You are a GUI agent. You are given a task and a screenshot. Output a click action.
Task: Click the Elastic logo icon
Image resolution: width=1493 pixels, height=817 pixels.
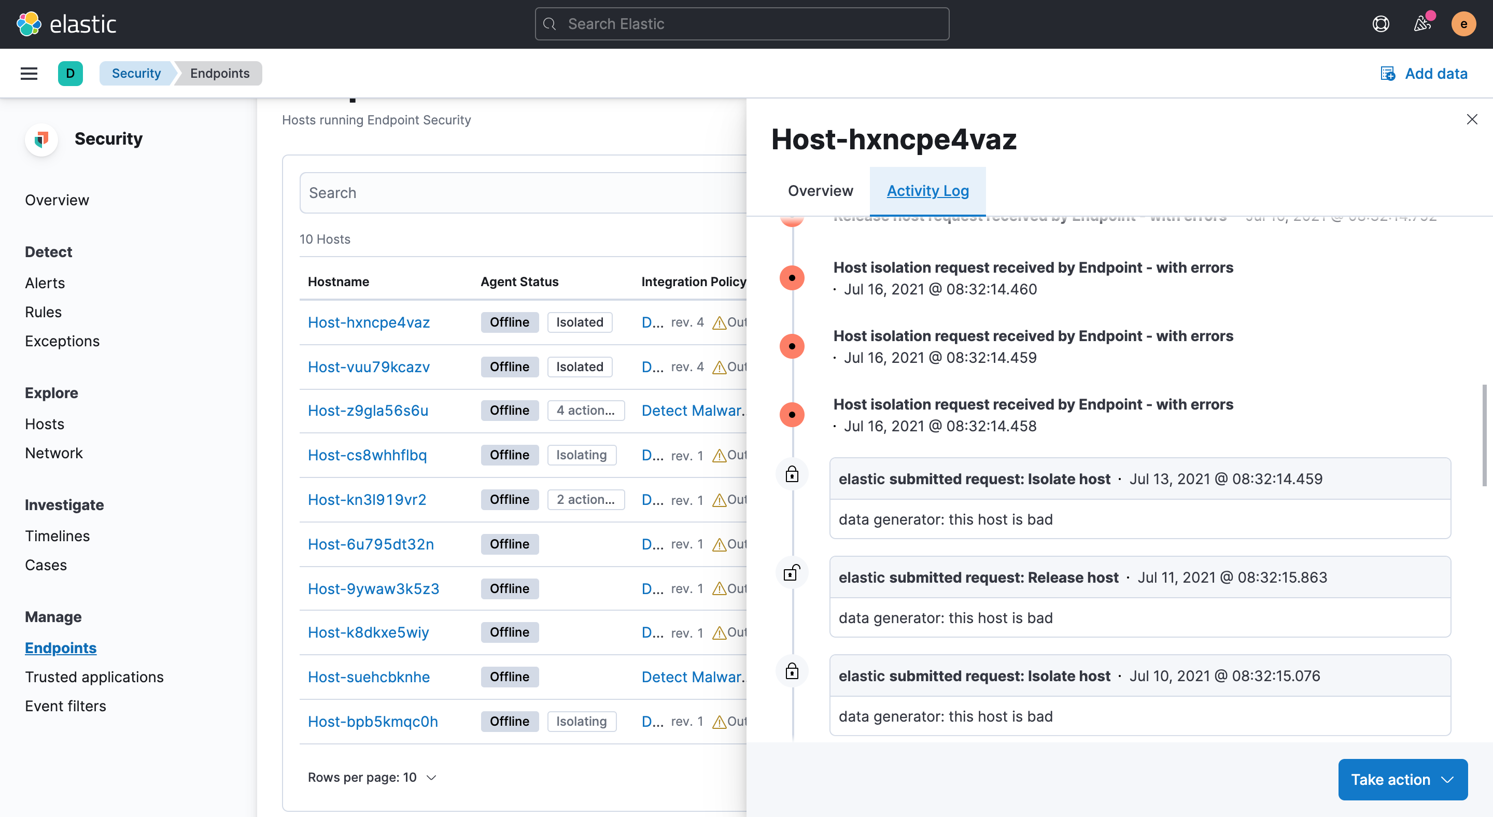(29, 24)
